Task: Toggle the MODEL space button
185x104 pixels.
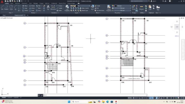Action: click(x=130, y=98)
